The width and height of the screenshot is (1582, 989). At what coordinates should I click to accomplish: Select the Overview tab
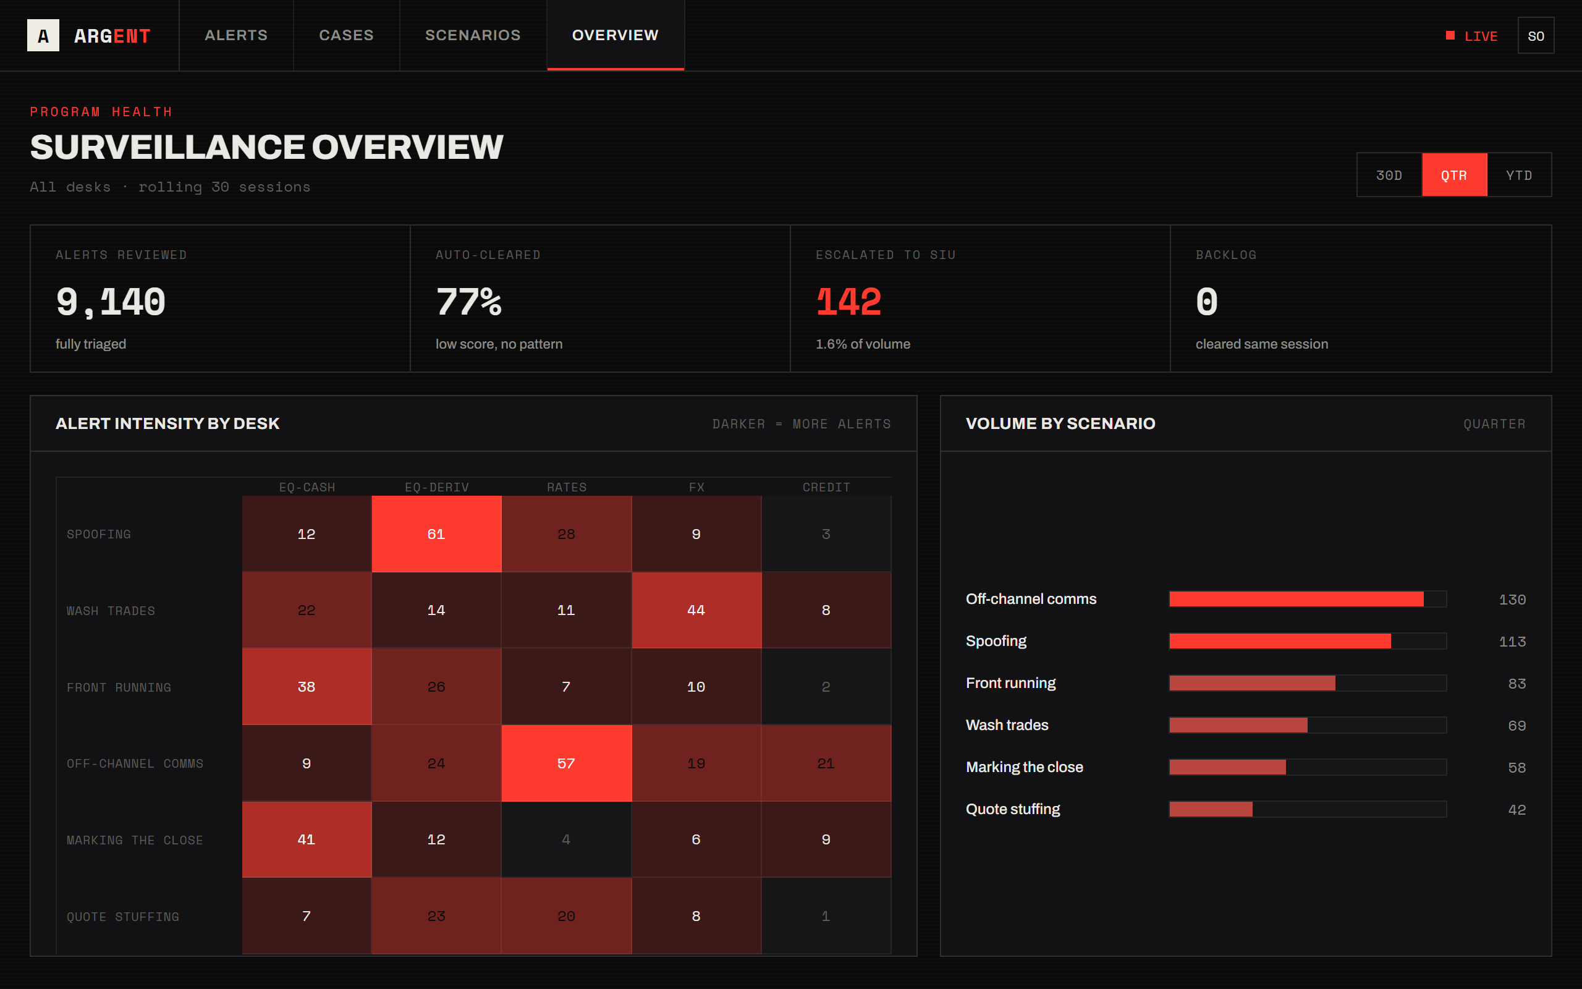[x=615, y=35]
